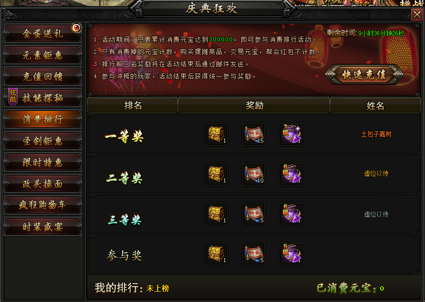Viewport: 425px width, 302px height.
Task: Click first prize golden treasure chest icon
Action: (x=216, y=134)
